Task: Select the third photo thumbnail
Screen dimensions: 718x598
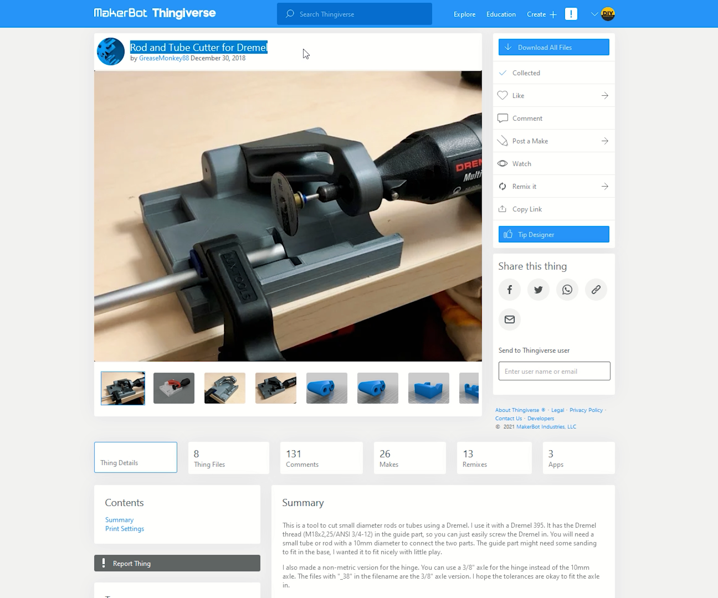Action: click(225, 388)
